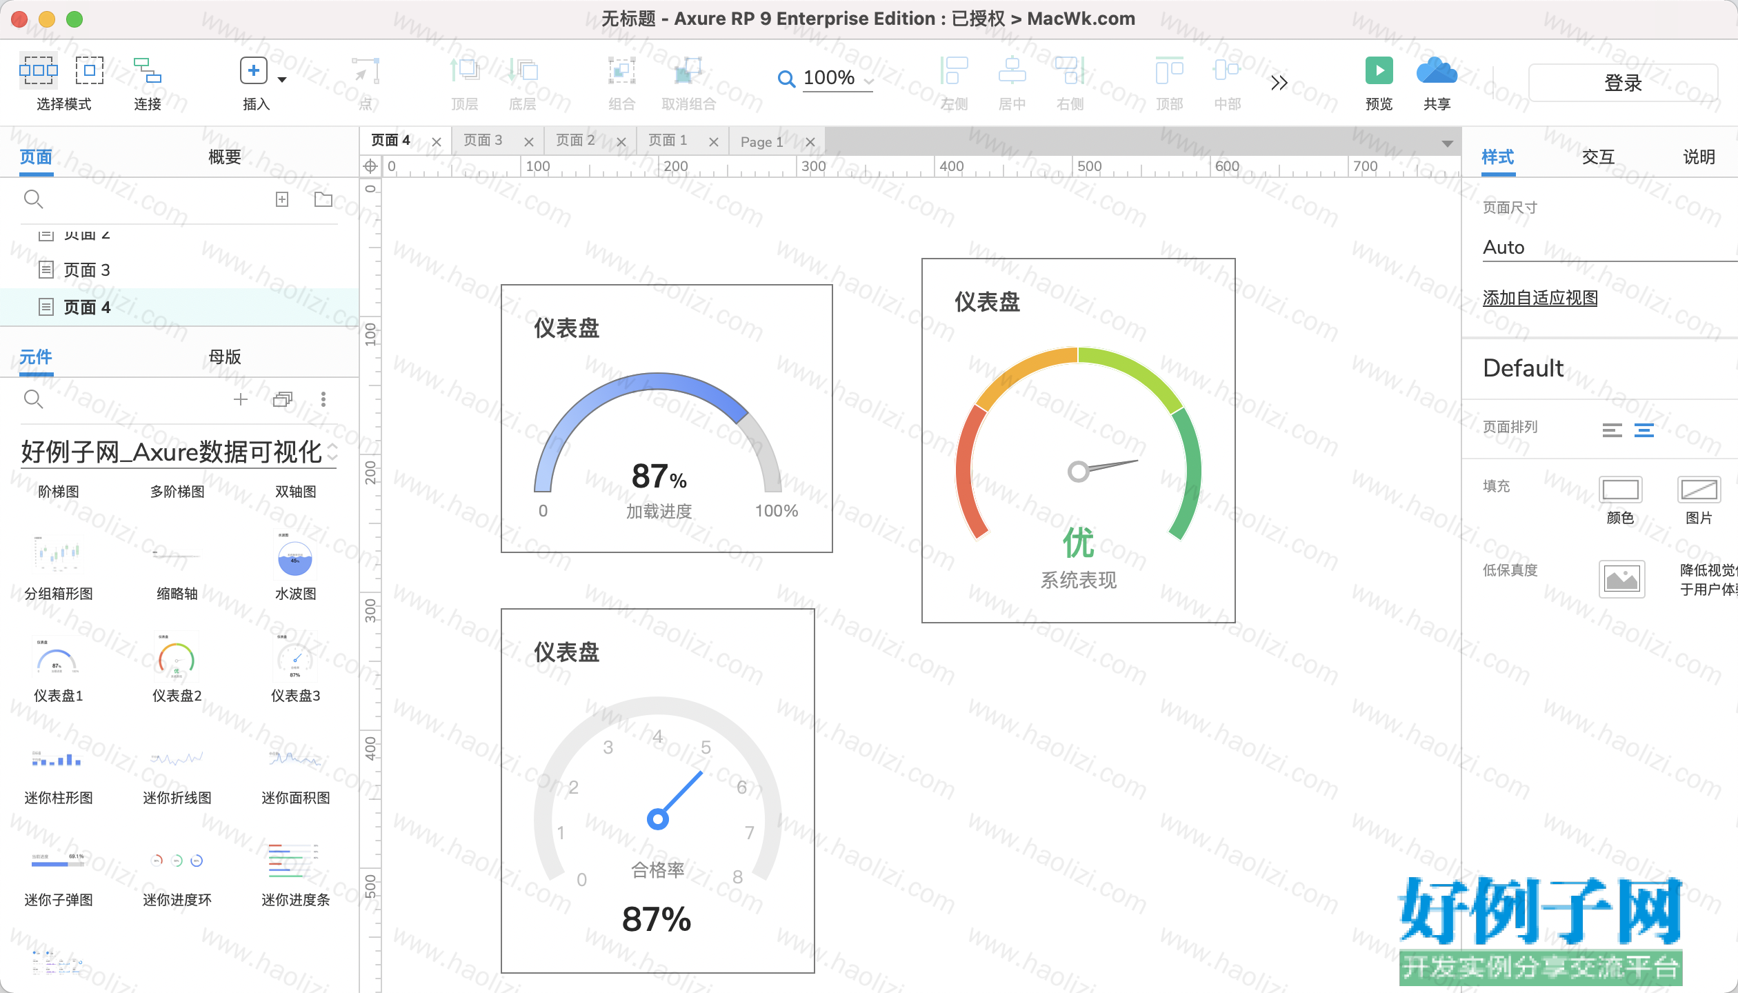1738x993 pixels.
Task: Select the 仪表盘1 widget thumbnail
Action: point(58,656)
